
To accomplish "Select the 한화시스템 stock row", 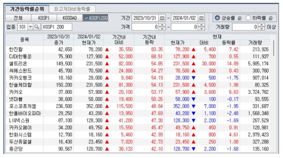I will [x=138, y=135].
